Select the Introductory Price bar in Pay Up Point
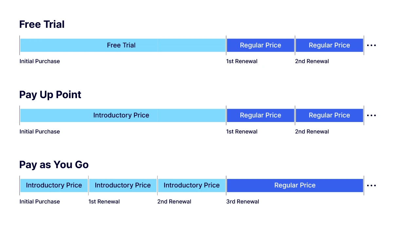The image size is (393, 228). click(121, 115)
